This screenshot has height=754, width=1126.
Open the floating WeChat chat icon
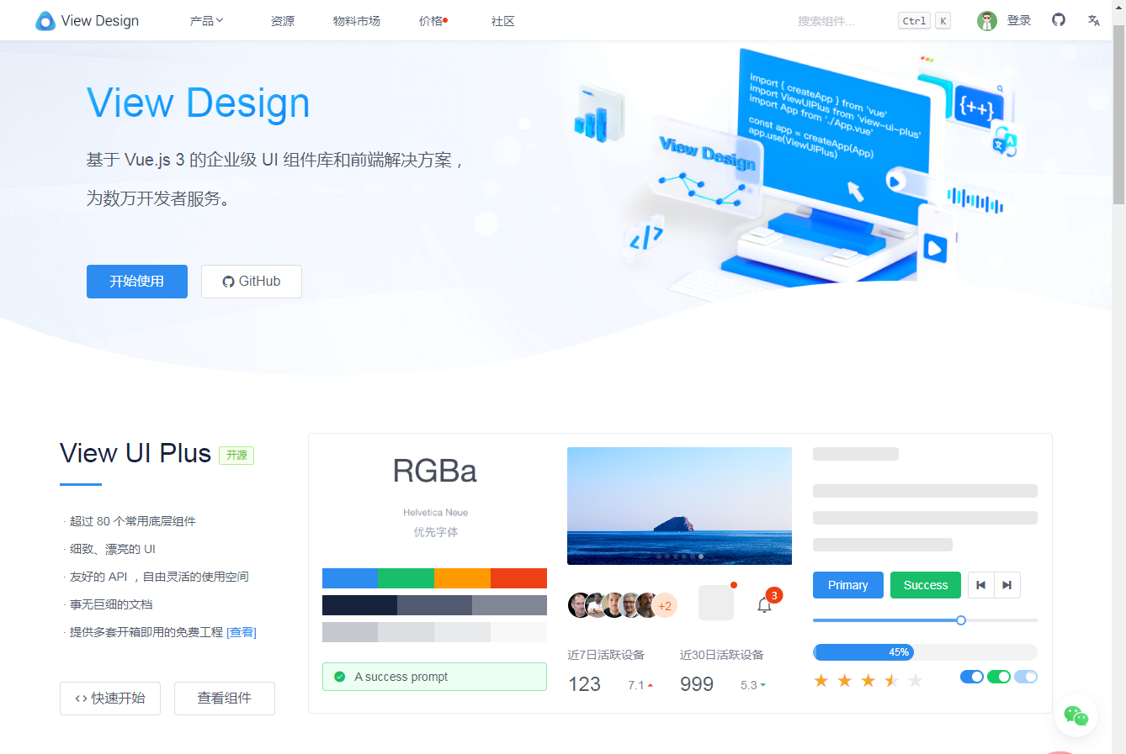[x=1076, y=715]
